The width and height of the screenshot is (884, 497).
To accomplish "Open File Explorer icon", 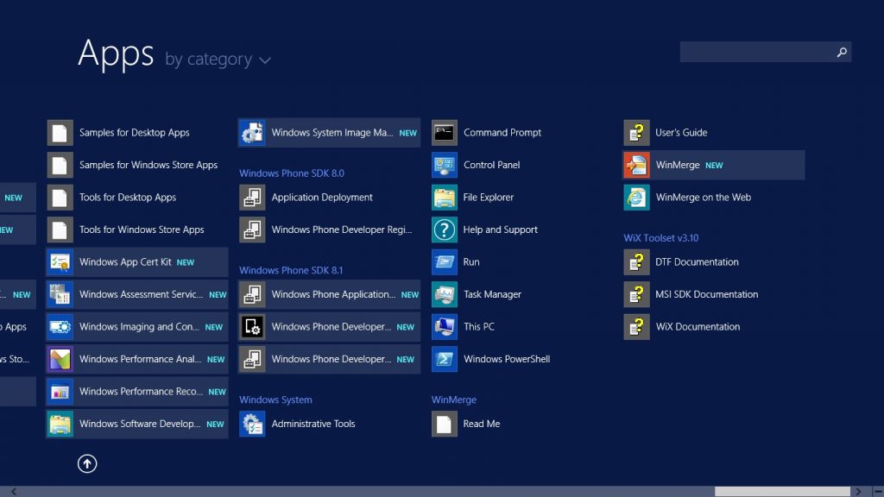I will tap(445, 198).
